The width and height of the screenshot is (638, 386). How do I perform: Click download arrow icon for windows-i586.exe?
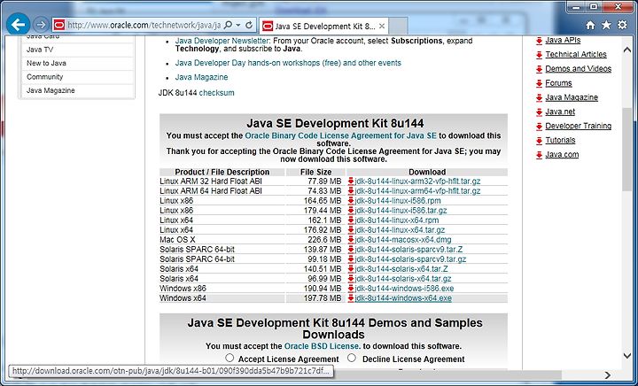coord(350,289)
